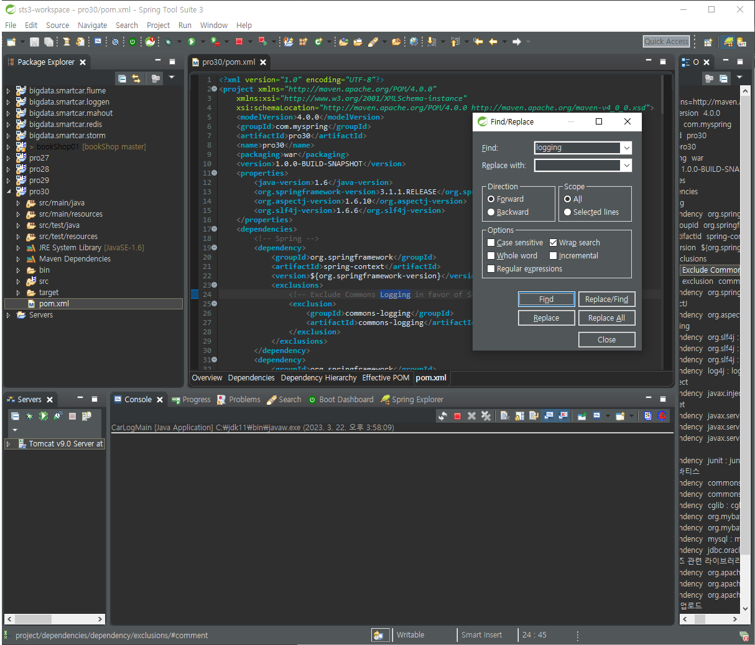This screenshot has width=755, height=645.
Task: Click the globe web browser toolbar icon
Action: pos(414,42)
